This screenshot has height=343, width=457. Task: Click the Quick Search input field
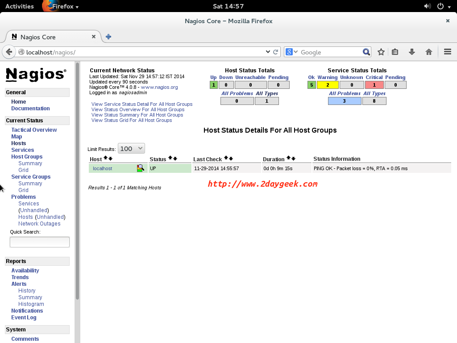(40, 242)
